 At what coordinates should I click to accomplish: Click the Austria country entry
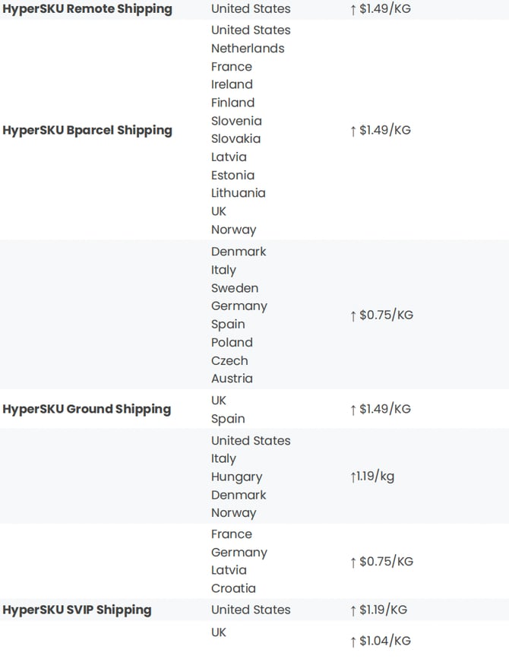232,379
